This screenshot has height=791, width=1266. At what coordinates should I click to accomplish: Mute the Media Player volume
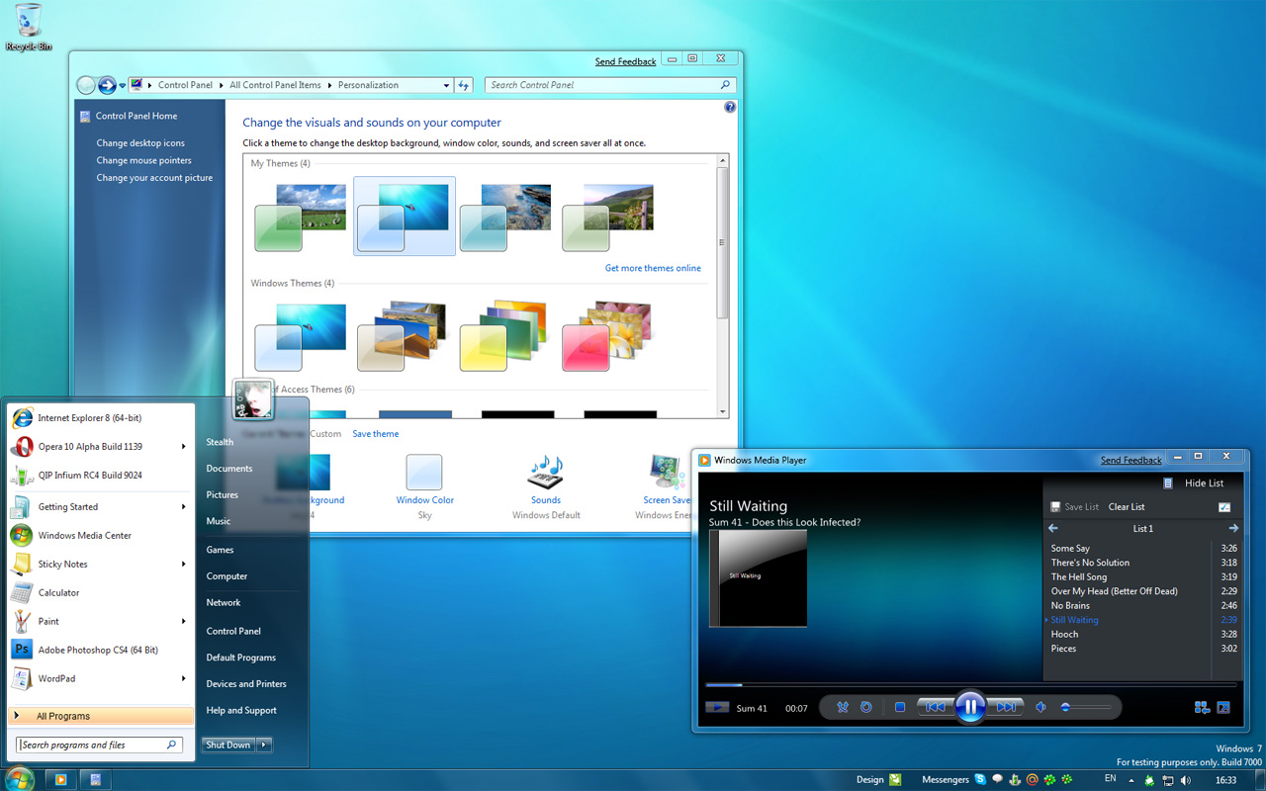tap(1040, 707)
